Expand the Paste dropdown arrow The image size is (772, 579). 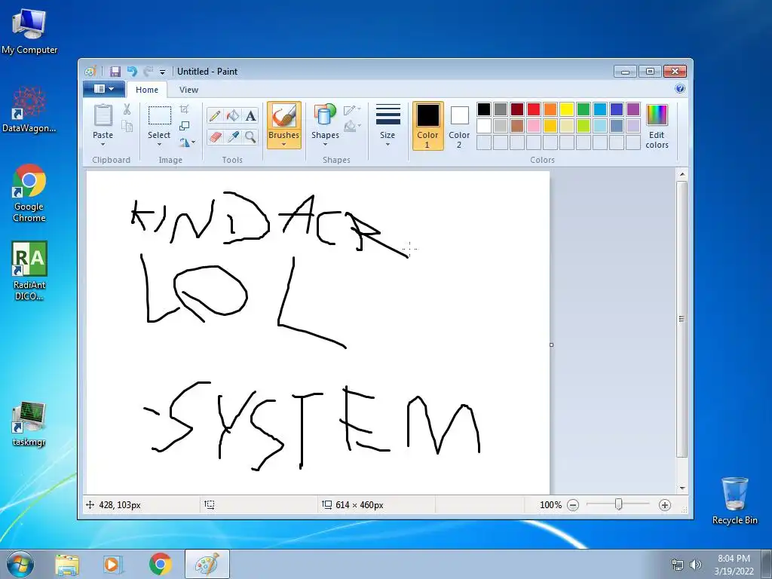(103, 145)
